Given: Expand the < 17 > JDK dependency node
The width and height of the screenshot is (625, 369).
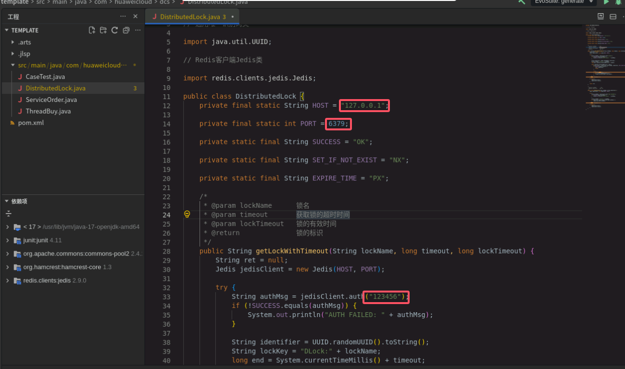Looking at the screenshot, I should [8, 227].
